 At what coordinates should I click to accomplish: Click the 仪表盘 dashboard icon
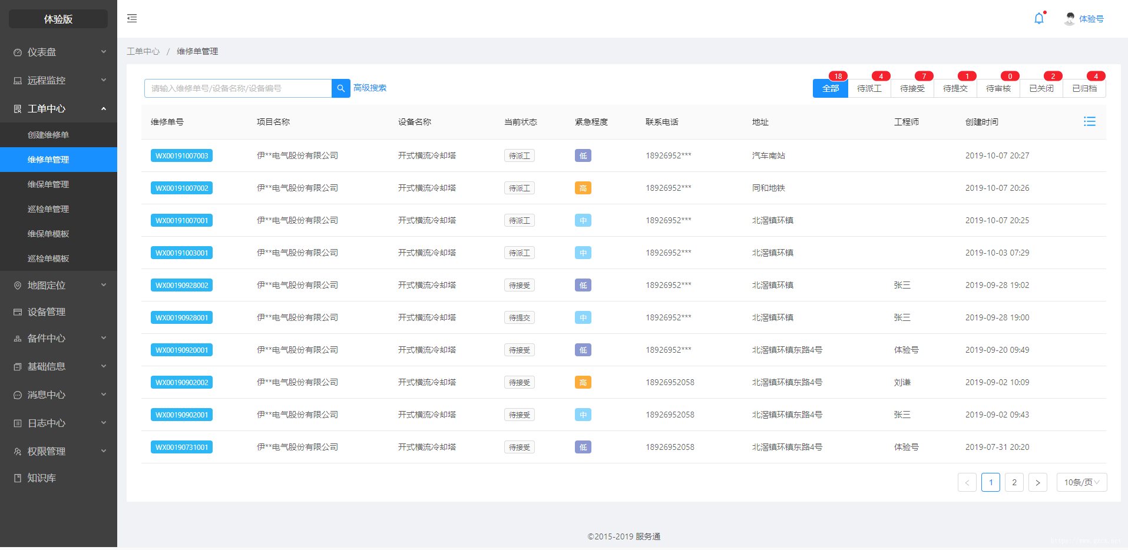click(x=18, y=52)
